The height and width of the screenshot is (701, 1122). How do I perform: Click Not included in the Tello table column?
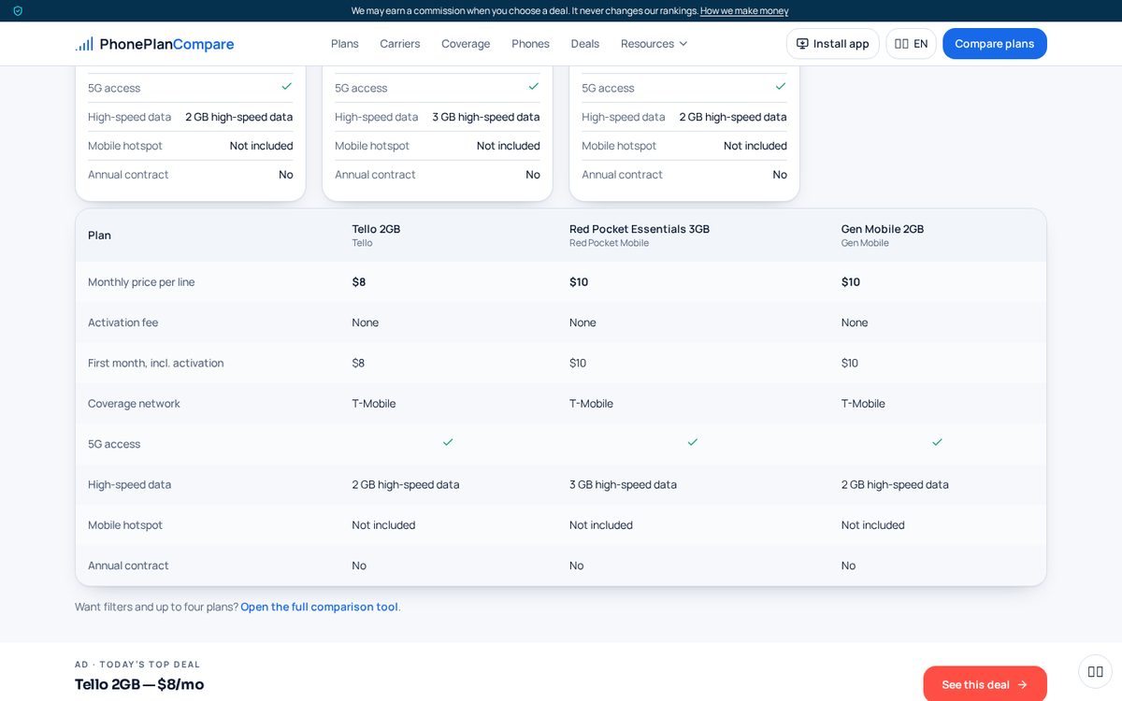point(383,525)
